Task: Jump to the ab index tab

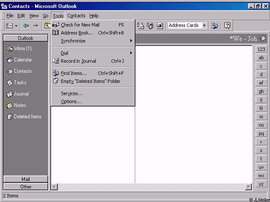Action: click(261, 58)
